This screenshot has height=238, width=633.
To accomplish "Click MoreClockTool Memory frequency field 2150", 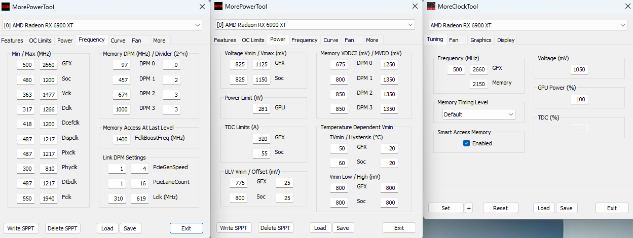I will click(479, 84).
